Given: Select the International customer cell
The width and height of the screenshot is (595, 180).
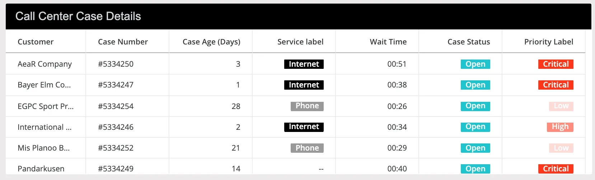Looking at the screenshot, I should (x=44, y=127).
